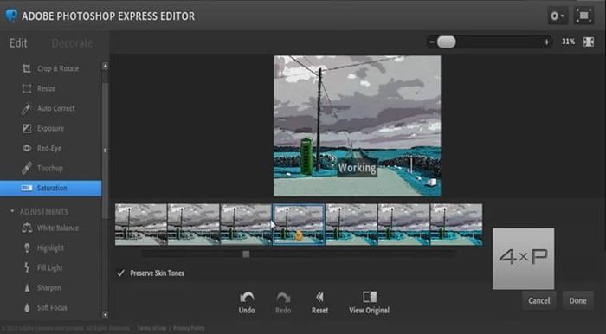
Task: Click the Photoshop Express logo icon
Action: [x=11, y=16]
